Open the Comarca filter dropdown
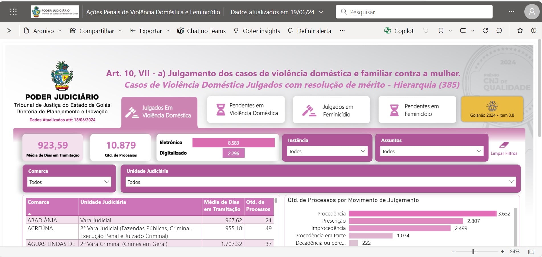Screen dimensions: 542x257 click(x=69, y=182)
